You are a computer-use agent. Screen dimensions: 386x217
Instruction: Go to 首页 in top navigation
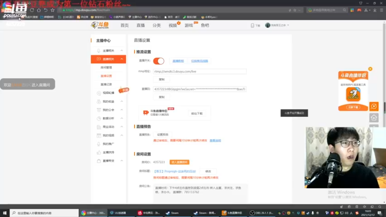tap(124, 26)
